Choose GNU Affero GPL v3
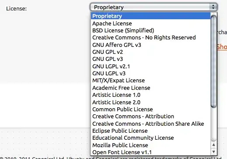The height and width of the screenshot is (159, 227). (x=150, y=45)
